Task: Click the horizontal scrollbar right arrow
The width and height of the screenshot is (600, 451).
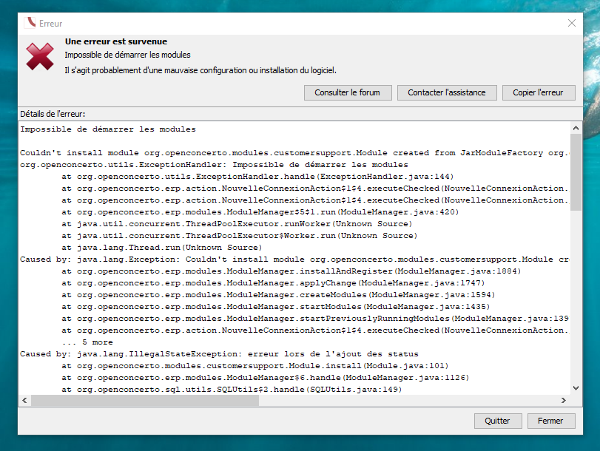Action: [x=564, y=400]
